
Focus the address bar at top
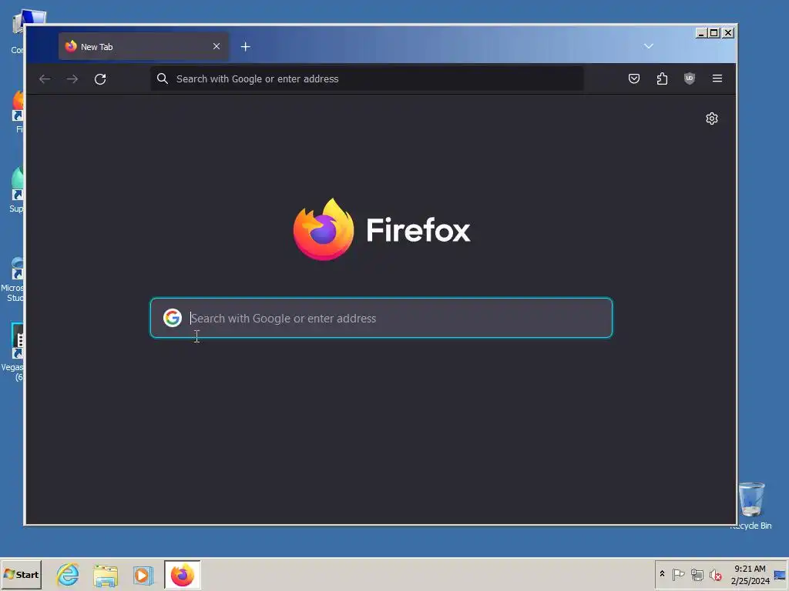[367, 79]
